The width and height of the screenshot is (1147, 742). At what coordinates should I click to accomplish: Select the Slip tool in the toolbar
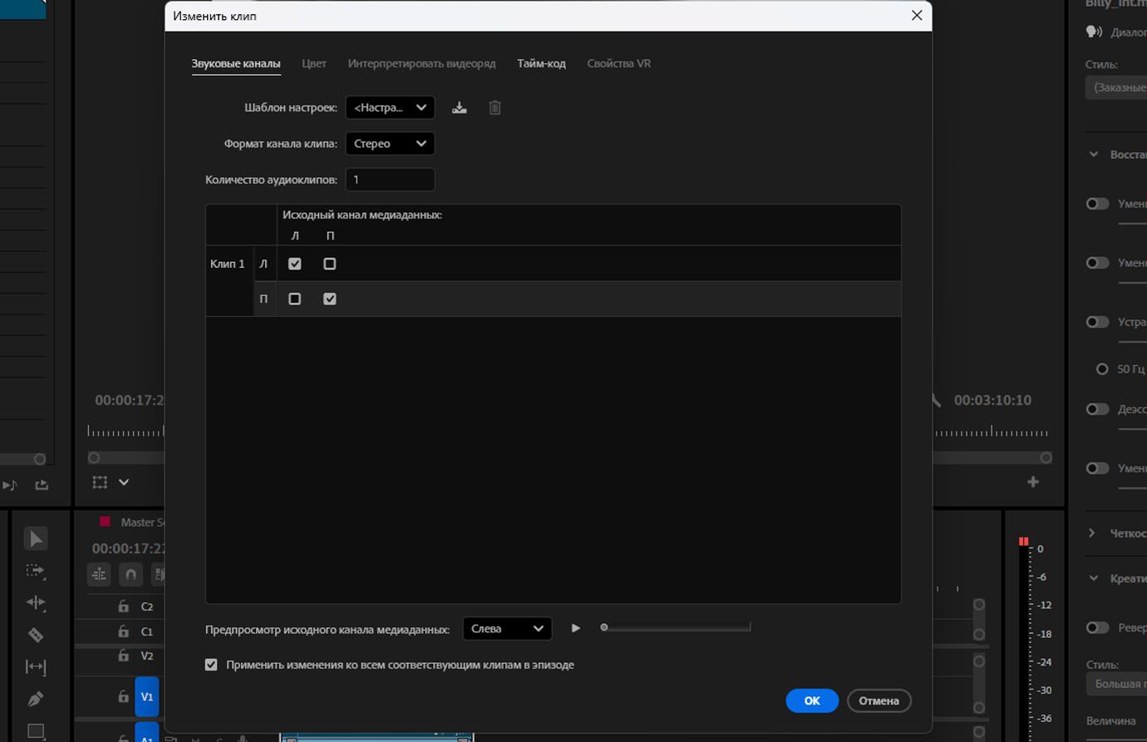point(35,665)
